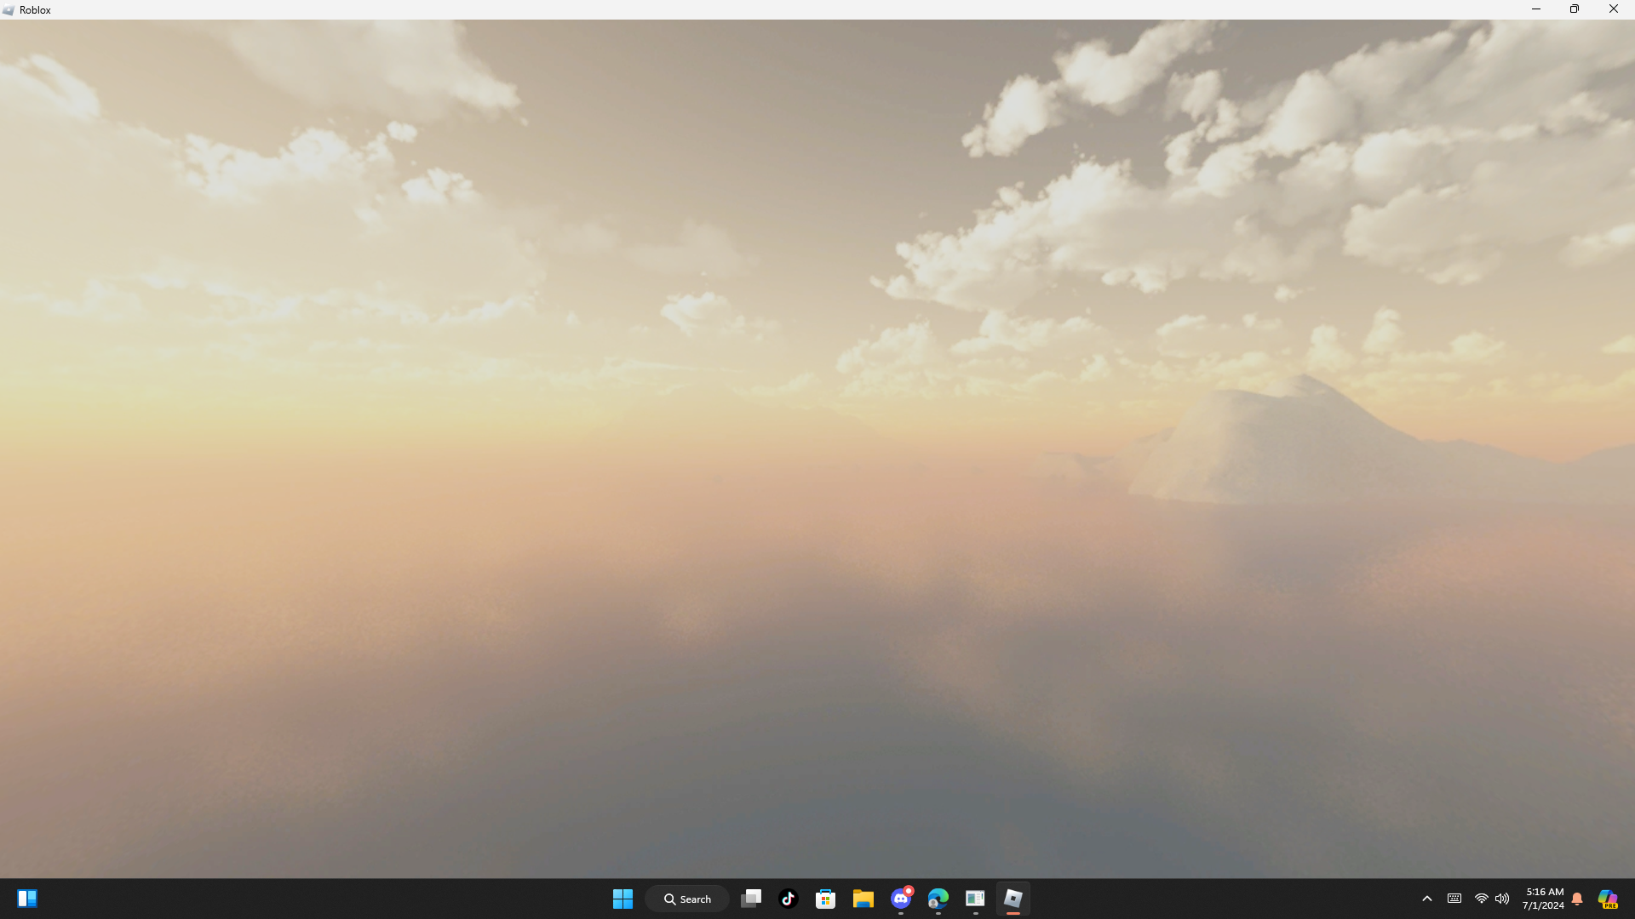Open the notification bell in the tray
Viewport: 1635px width, 919px height.
(1577, 899)
